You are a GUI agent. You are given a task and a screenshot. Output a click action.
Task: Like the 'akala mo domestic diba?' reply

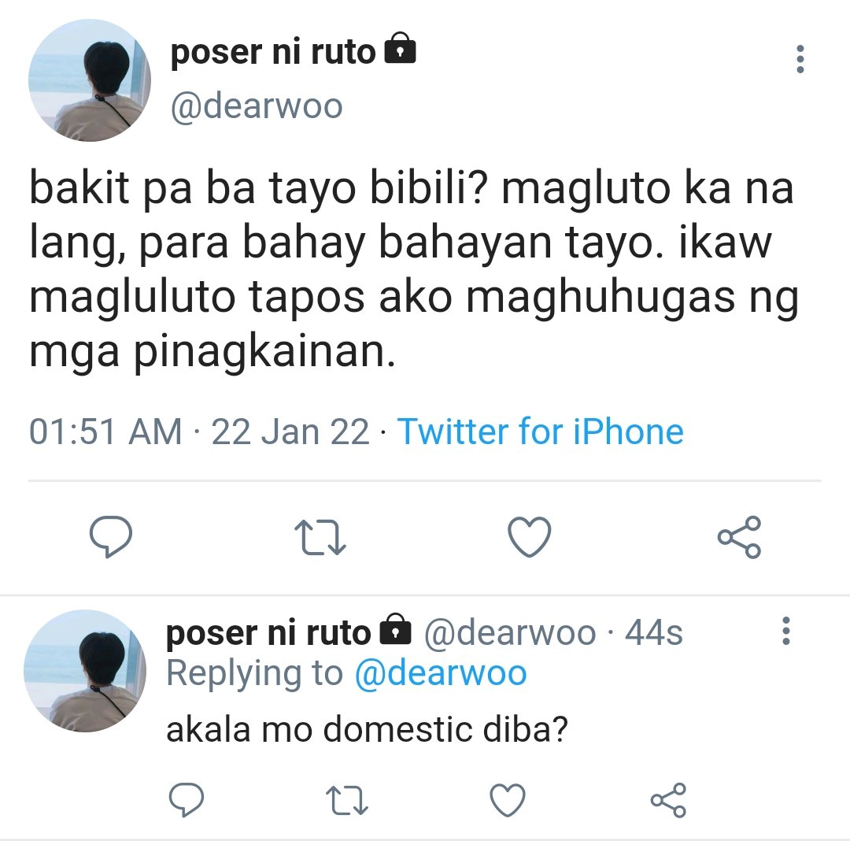pyautogui.click(x=508, y=800)
